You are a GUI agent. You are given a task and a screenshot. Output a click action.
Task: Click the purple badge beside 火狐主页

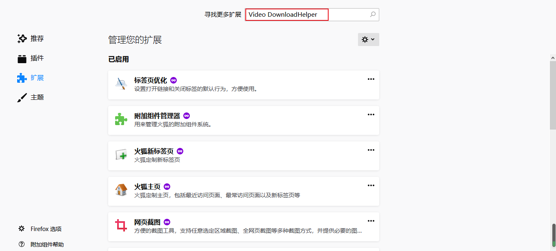click(167, 187)
